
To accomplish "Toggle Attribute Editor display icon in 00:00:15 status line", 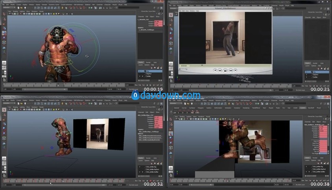I will 155,8.
